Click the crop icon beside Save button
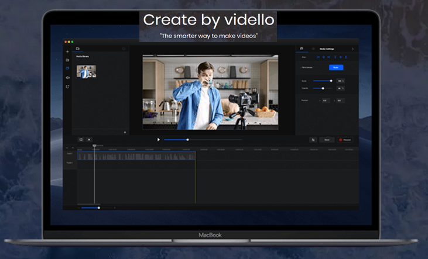Image resolution: width=428 pixels, height=259 pixels. coord(313,140)
